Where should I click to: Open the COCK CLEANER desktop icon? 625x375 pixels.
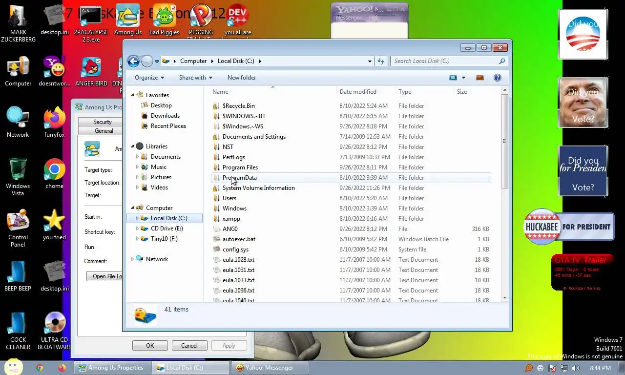pos(18,331)
